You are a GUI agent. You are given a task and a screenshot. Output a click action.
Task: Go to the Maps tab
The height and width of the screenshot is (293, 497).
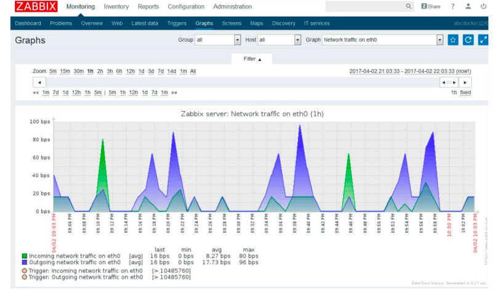click(257, 23)
